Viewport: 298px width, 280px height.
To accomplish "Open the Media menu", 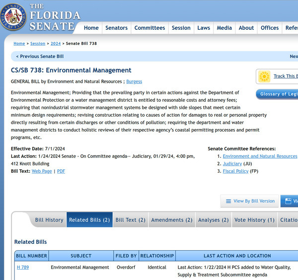I will pyautogui.click(x=224, y=28).
